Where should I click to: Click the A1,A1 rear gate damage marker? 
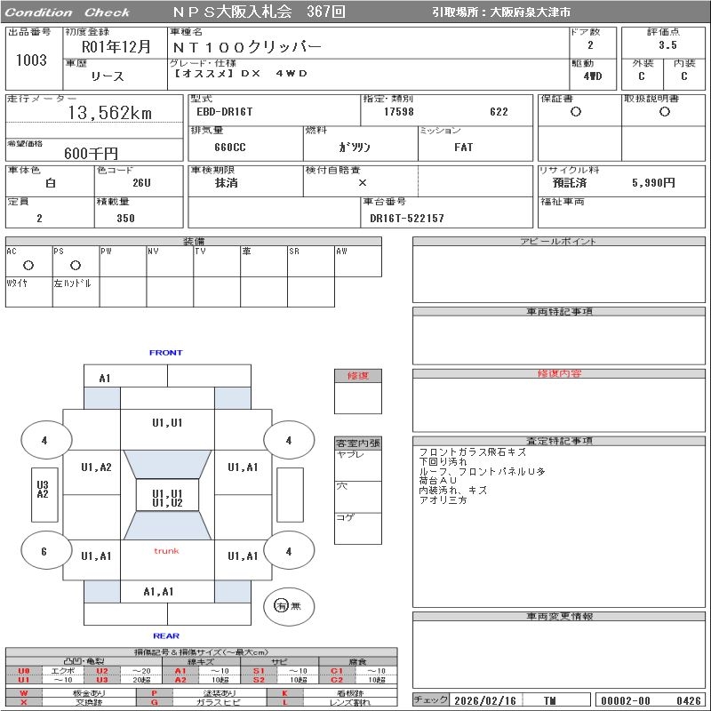[x=159, y=592]
